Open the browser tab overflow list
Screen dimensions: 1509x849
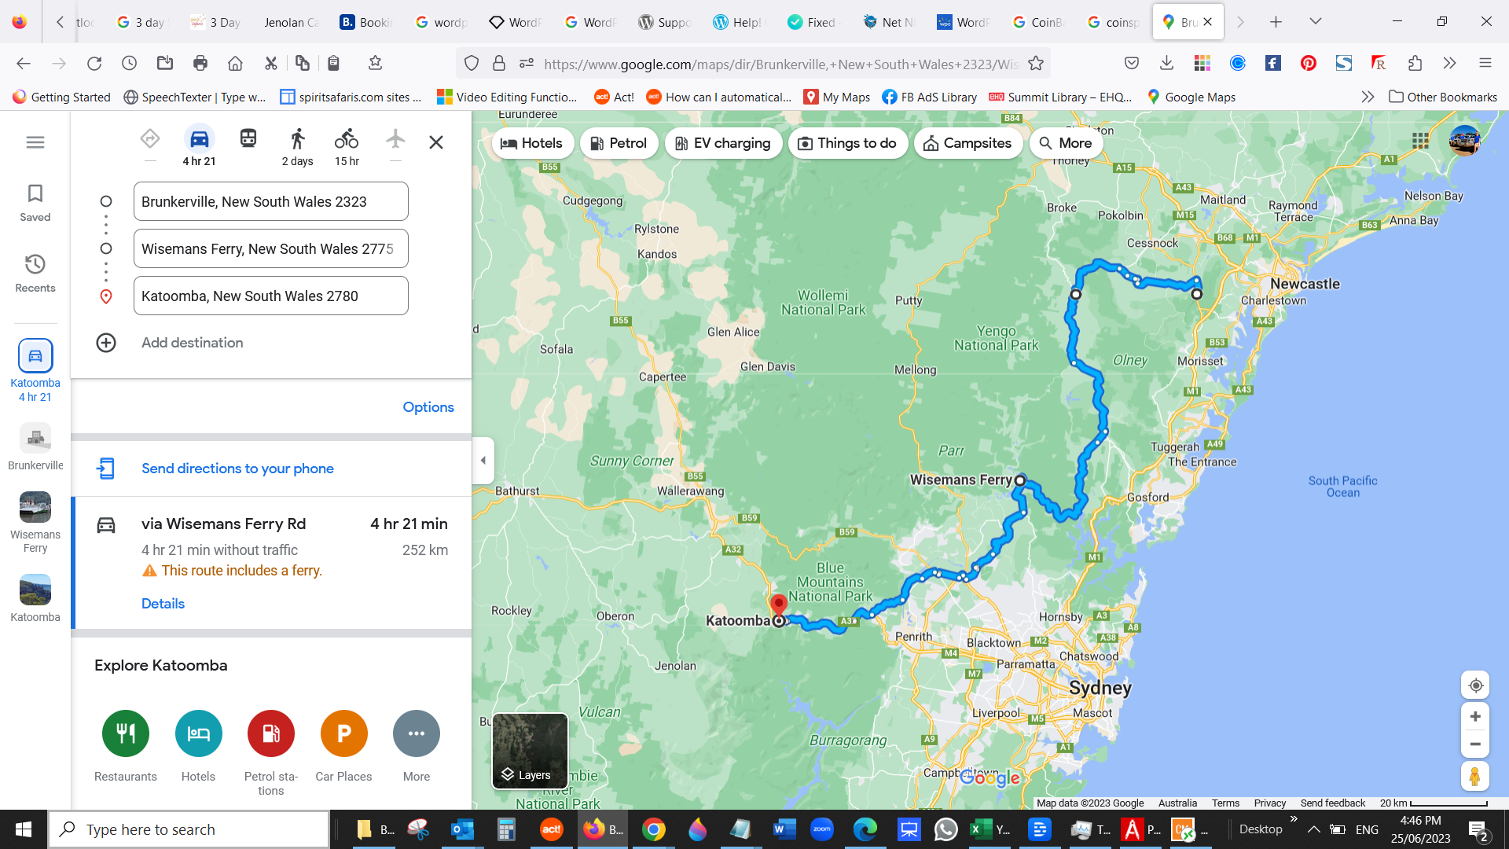(x=1315, y=21)
